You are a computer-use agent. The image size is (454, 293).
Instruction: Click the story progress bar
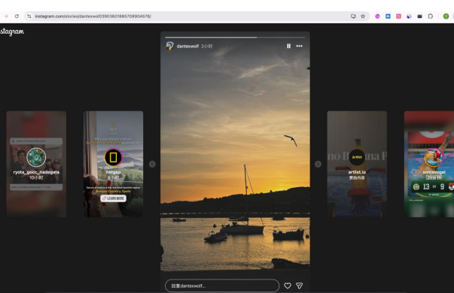pyautogui.click(x=235, y=38)
